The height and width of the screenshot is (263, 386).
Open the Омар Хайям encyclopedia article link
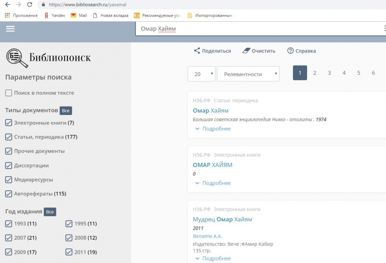[211, 111]
